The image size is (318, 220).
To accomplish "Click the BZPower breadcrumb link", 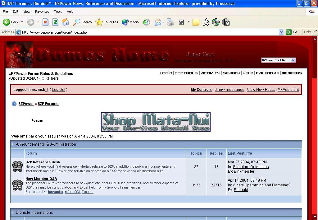I will [26, 104].
